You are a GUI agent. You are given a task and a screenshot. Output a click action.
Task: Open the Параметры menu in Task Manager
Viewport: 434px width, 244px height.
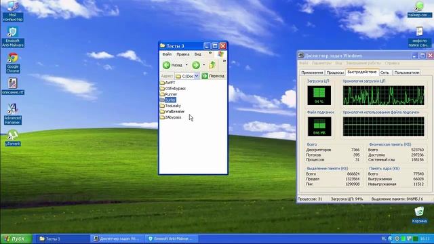click(321, 63)
